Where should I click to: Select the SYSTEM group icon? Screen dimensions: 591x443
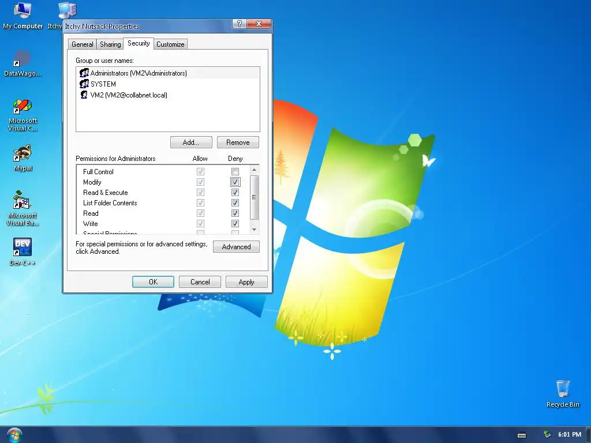[x=84, y=84]
